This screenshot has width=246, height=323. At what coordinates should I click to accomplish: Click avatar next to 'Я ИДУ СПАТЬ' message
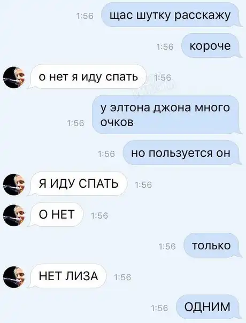coord(14,184)
